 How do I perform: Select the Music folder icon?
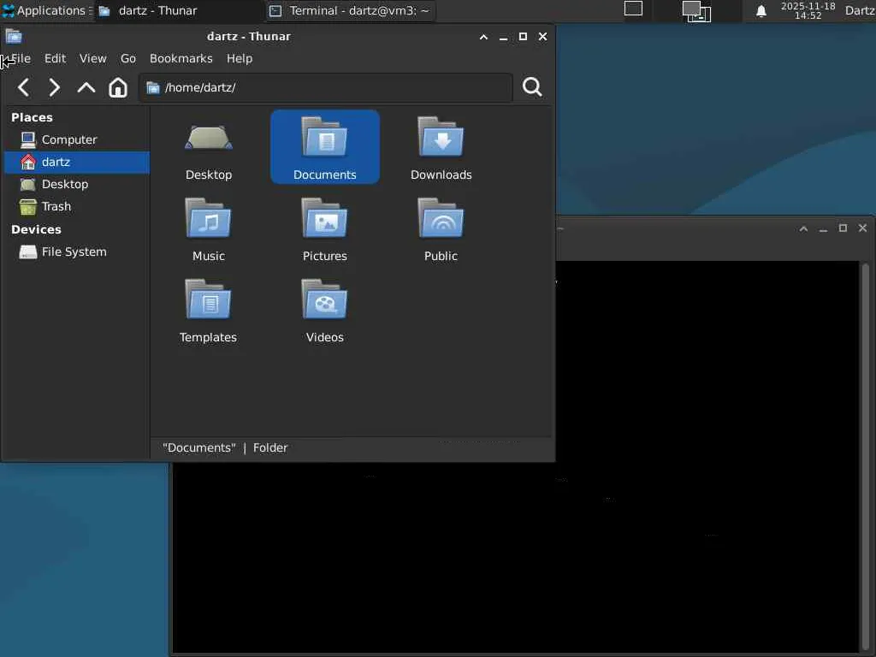point(209,218)
